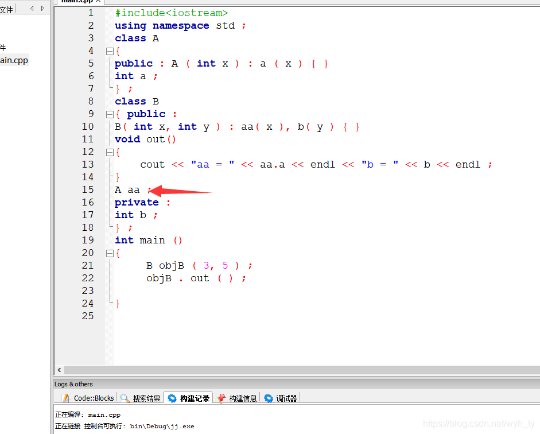
Task: Click the Code::Blocks pencil log icon
Action: 65,398
